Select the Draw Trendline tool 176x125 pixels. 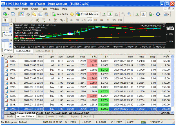[31, 20]
